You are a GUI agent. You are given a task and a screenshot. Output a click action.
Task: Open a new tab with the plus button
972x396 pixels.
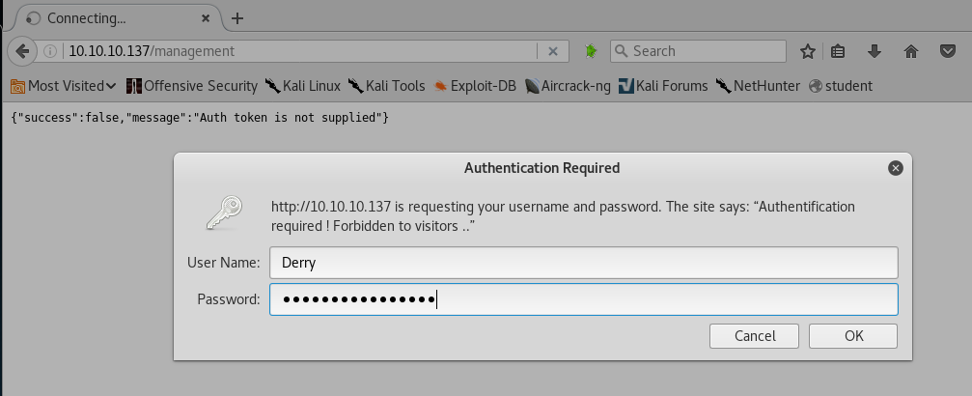pyautogui.click(x=237, y=18)
